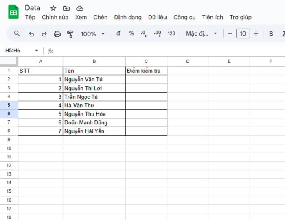
Task: Select the Paint format roller icon
Action: [x=70, y=34]
